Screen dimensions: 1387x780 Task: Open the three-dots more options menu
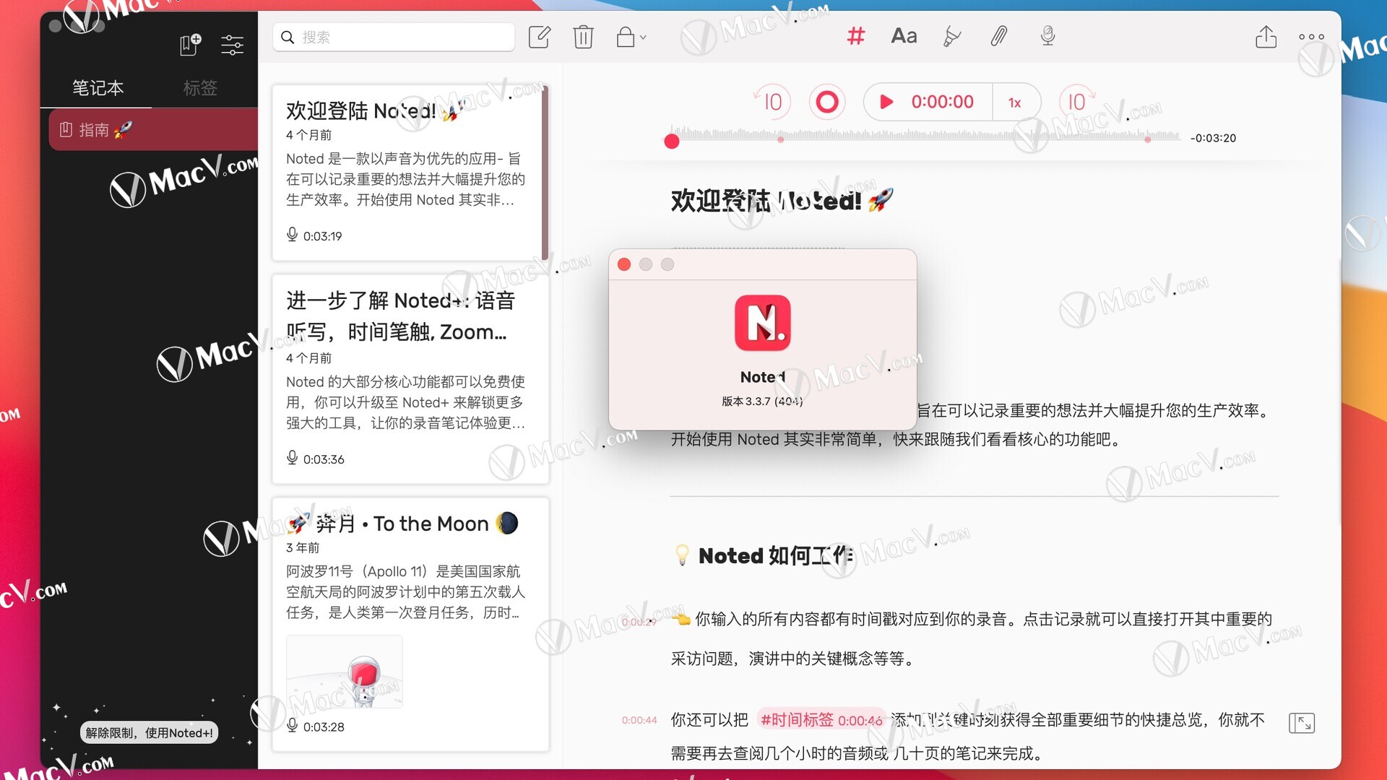pyautogui.click(x=1311, y=37)
